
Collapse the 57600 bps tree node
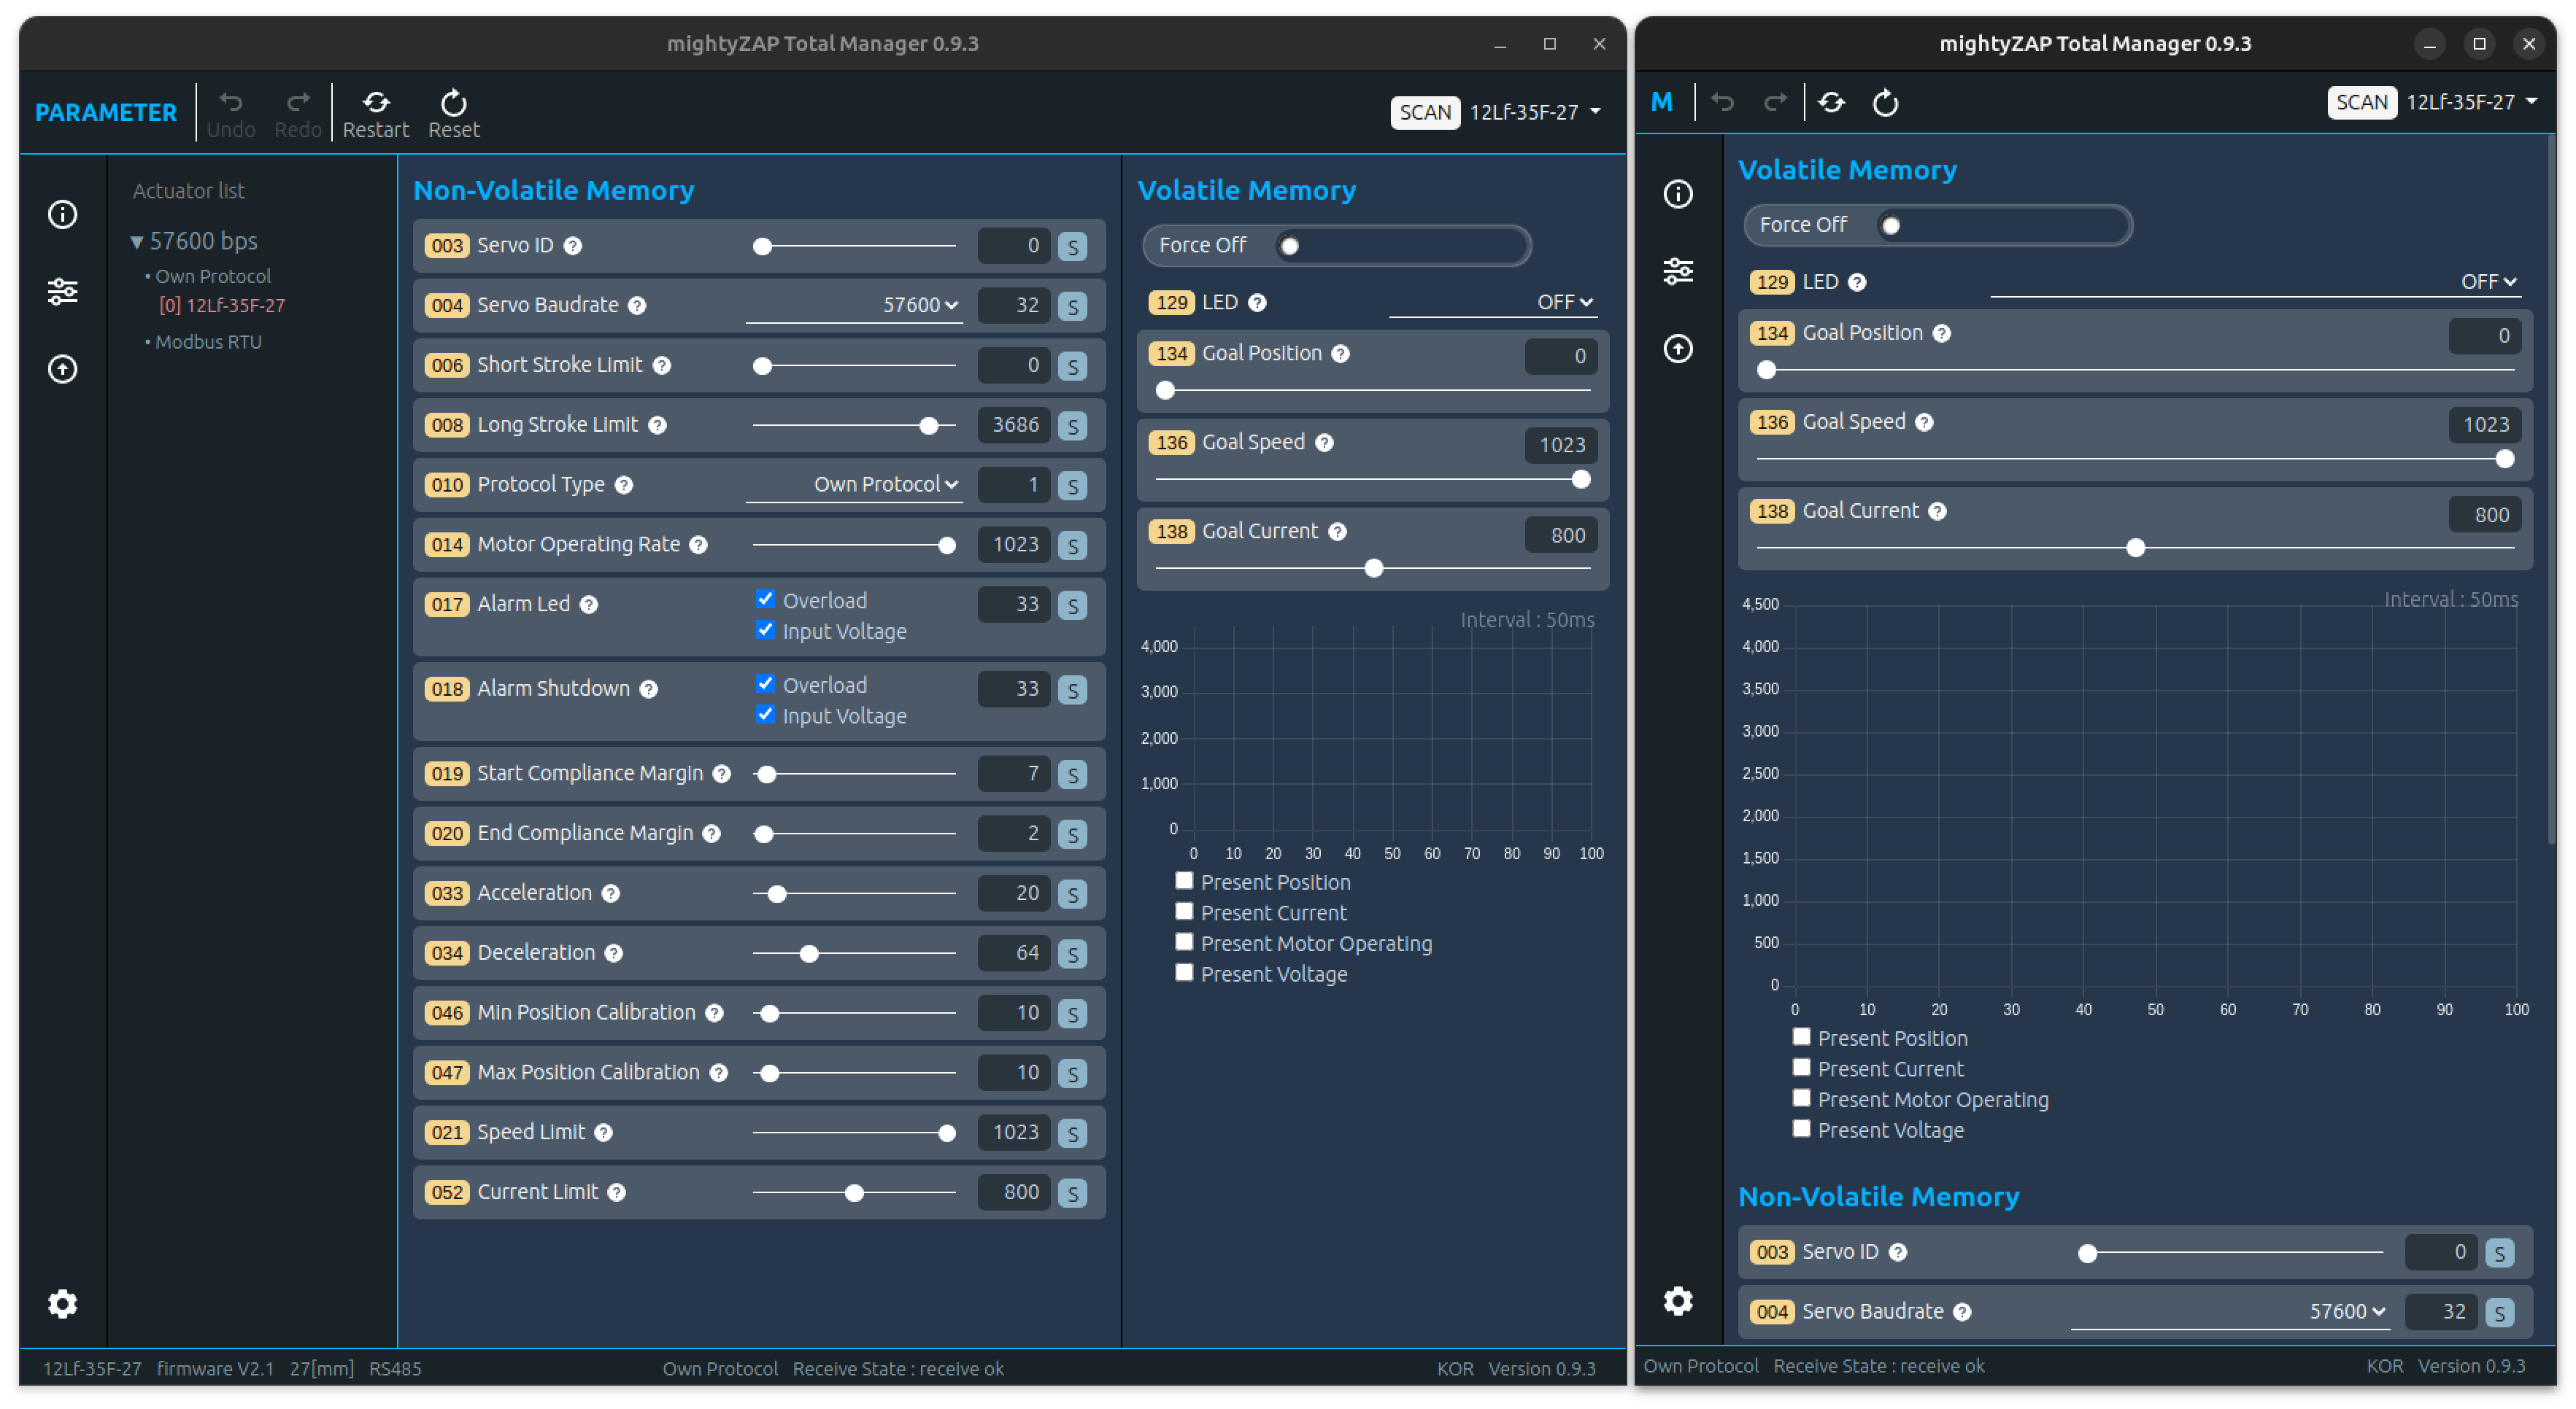(137, 242)
